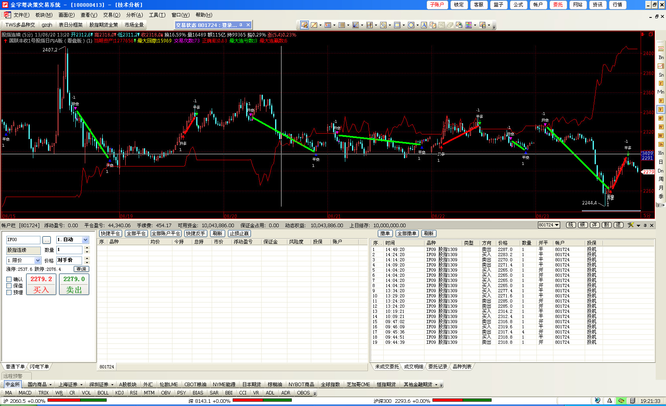Open the account panel menu arrow

point(638,225)
